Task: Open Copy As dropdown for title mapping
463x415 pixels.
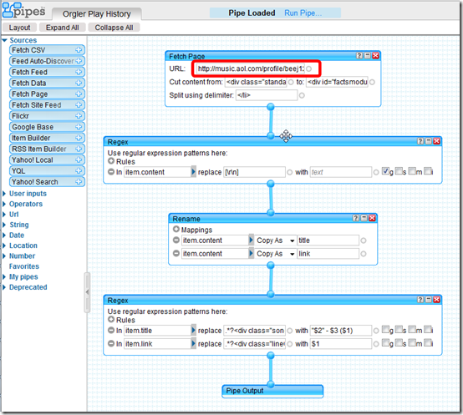Action: [275, 240]
